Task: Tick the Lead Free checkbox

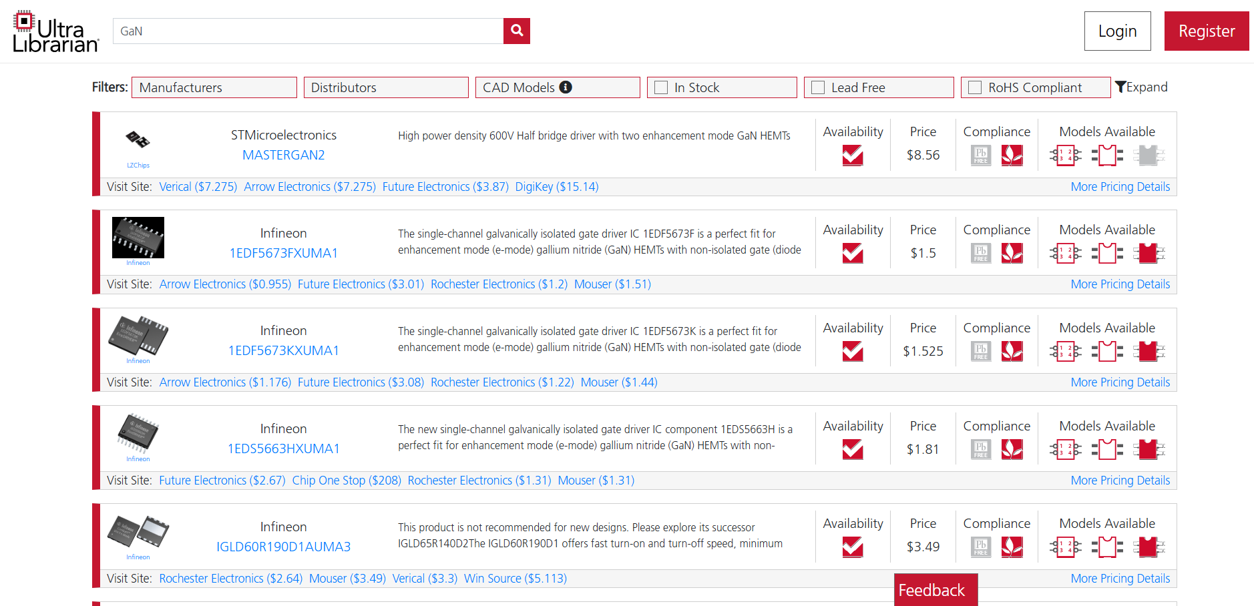Action: pos(818,87)
